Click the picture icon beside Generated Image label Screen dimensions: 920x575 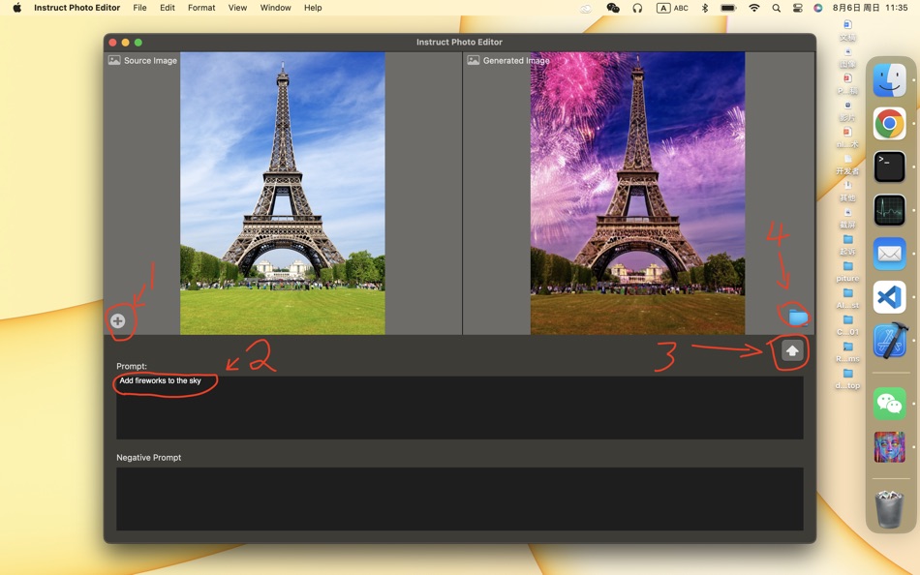click(x=474, y=60)
